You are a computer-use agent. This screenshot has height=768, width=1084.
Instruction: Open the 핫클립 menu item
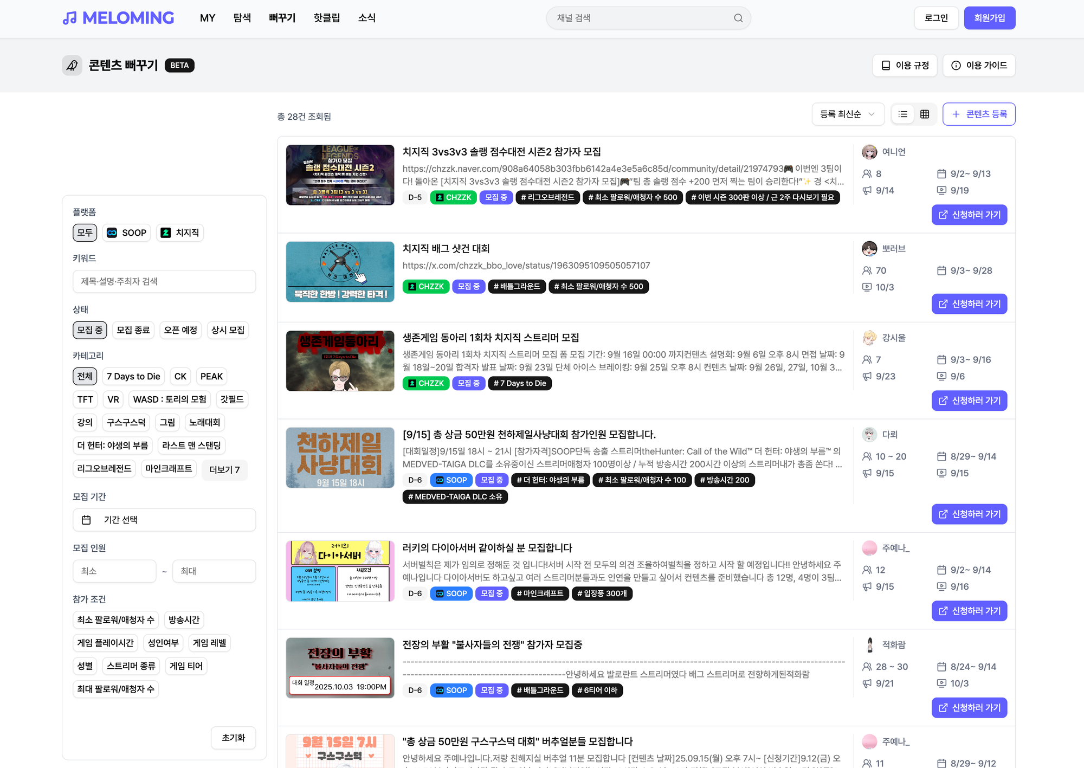326,18
